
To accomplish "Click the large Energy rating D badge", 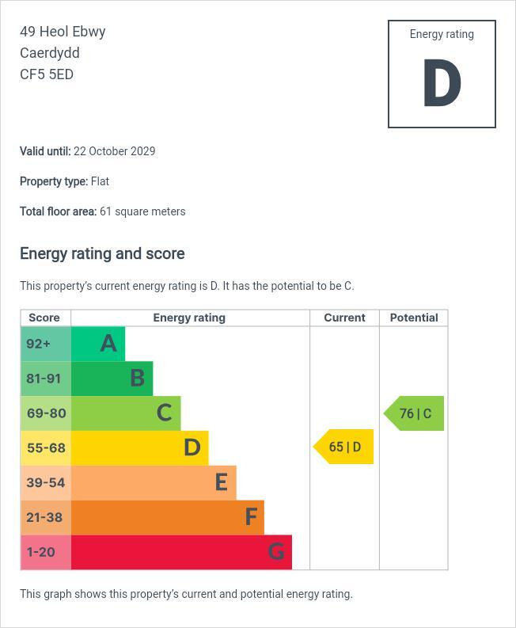I will tap(442, 74).
